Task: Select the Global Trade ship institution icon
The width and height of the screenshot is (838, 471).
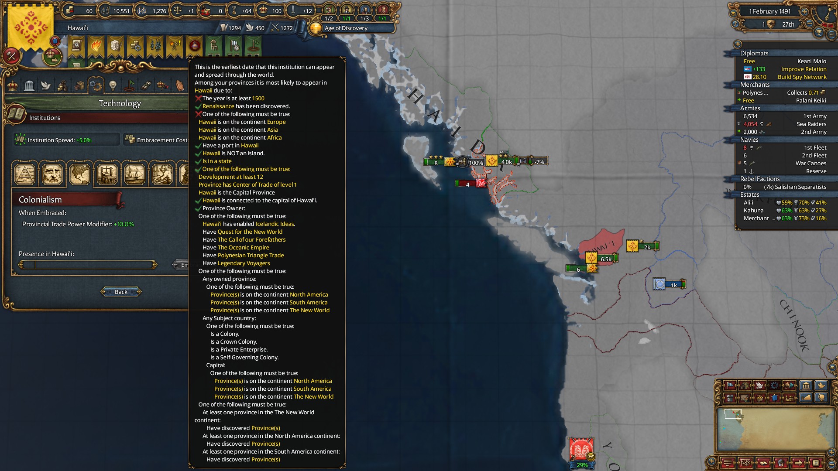Action: 134,174
